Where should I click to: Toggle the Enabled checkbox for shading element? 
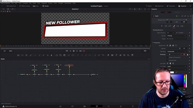(177, 33)
